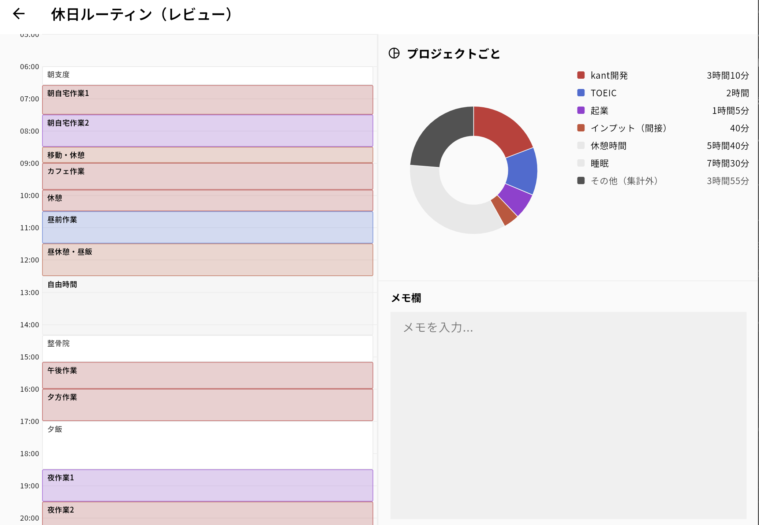This screenshot has height=525, width=759.
Task: Click the その他（集計外）legend entry
Action: (624, 180)
